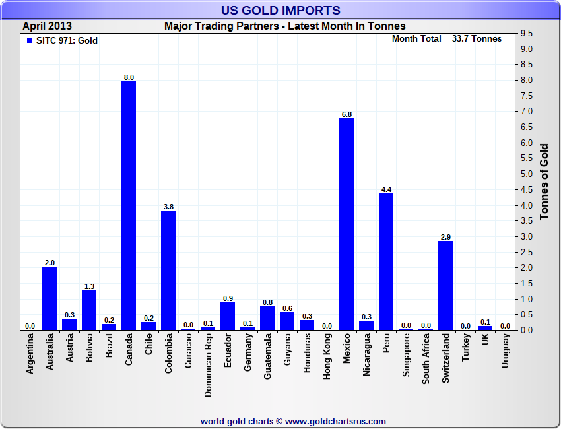Click the Canada bar in the chart
The image size is (561, 429).
point(129,206)
